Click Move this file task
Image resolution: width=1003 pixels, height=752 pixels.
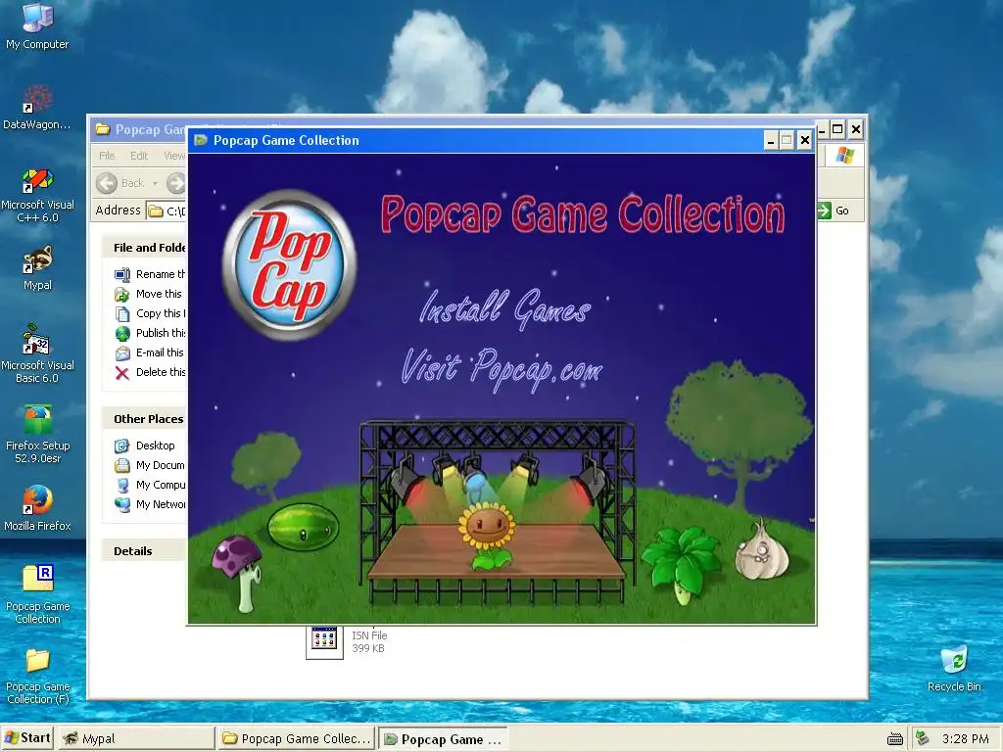coord(149,294)
